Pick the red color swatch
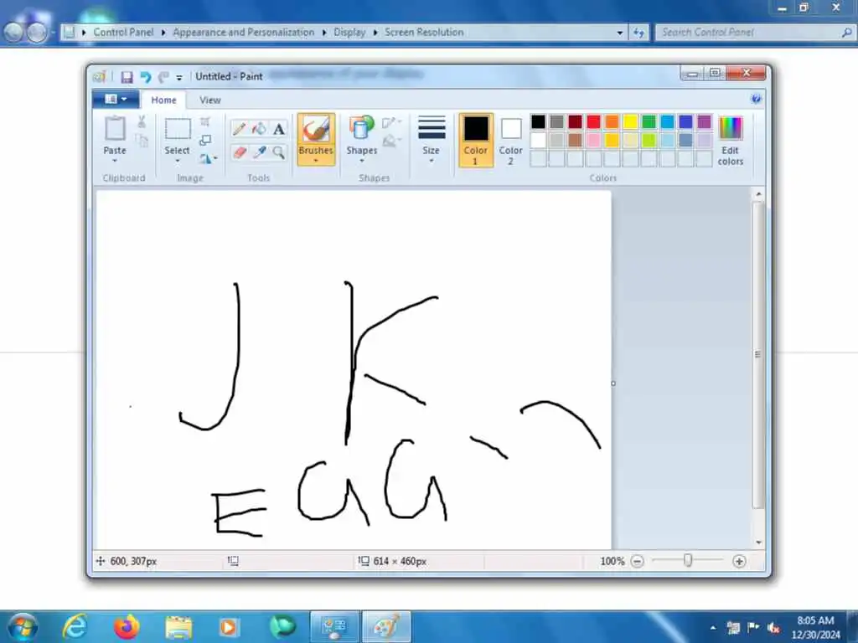The height and width of the screenshot is (643, 858). click(593, 121)
